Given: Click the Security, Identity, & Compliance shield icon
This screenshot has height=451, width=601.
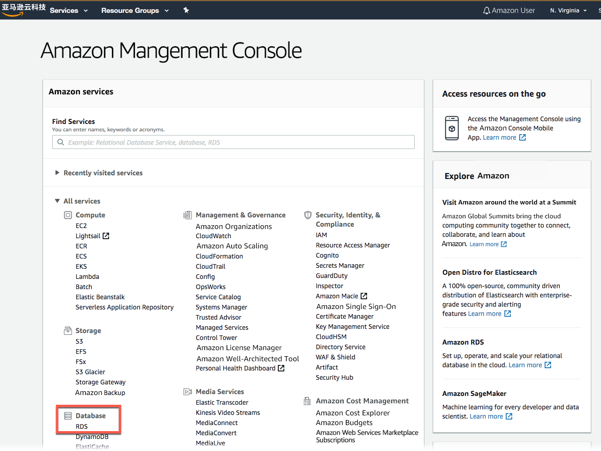Looking at the screenshot, I should (307, 215).
